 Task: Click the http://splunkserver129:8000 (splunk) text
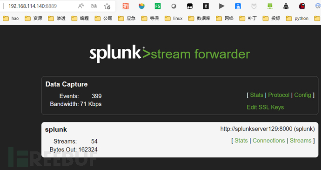point(267,129)
